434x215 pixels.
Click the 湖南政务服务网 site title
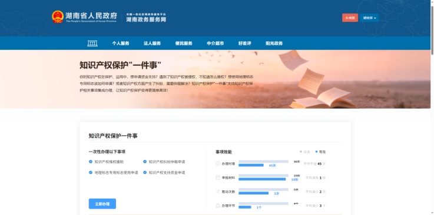tap(146, 19)
